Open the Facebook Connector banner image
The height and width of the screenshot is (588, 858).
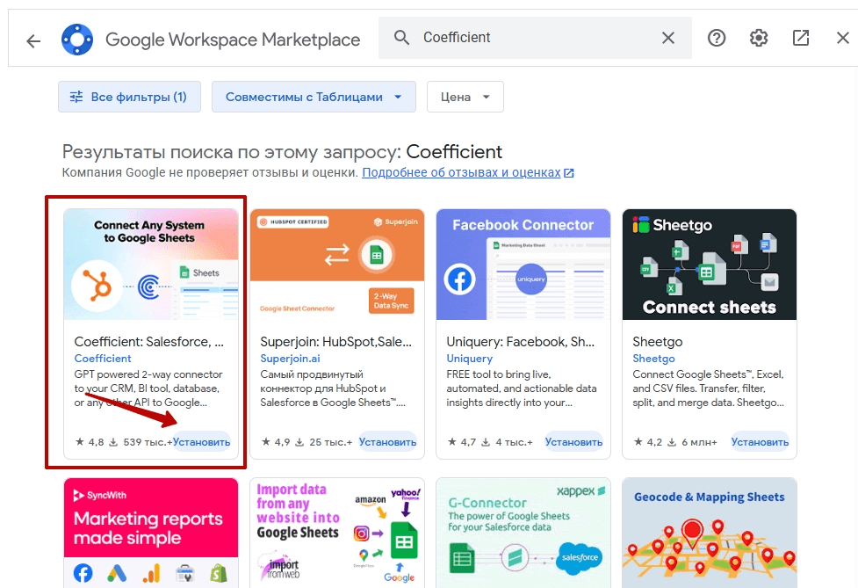tap(523, 265)
